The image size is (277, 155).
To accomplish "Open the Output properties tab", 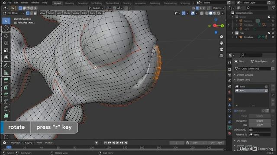I will (x=230, y=75).
